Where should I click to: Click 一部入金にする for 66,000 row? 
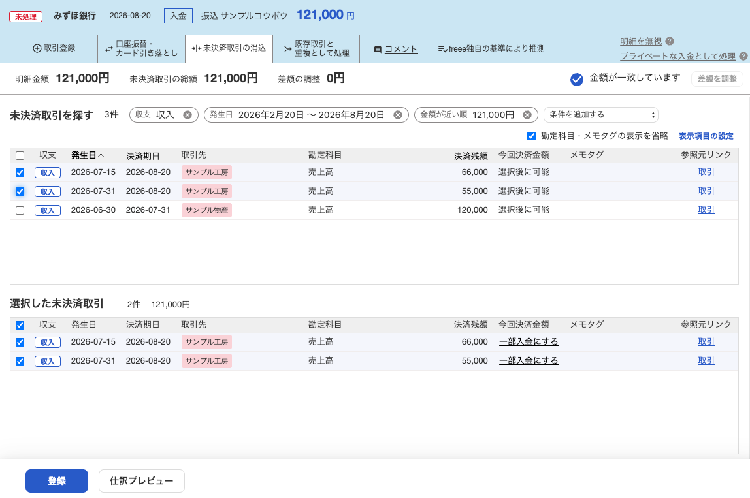tap(529, 342)
